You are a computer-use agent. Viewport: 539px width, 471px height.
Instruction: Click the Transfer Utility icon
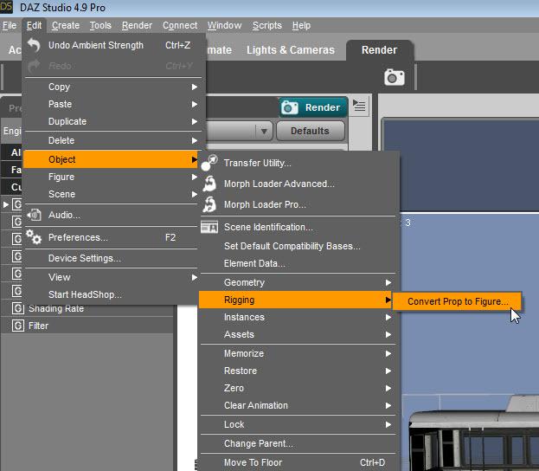(x=209, y=163)
